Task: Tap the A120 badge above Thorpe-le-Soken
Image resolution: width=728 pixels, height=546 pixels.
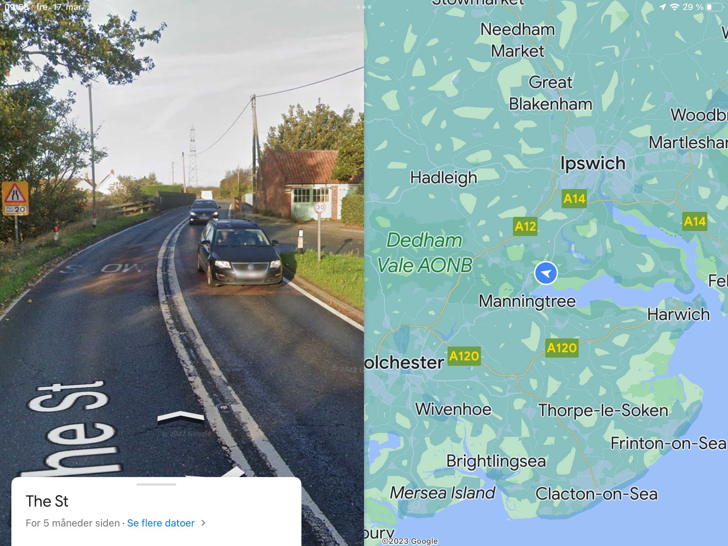Action: click(x=562, y=348)
